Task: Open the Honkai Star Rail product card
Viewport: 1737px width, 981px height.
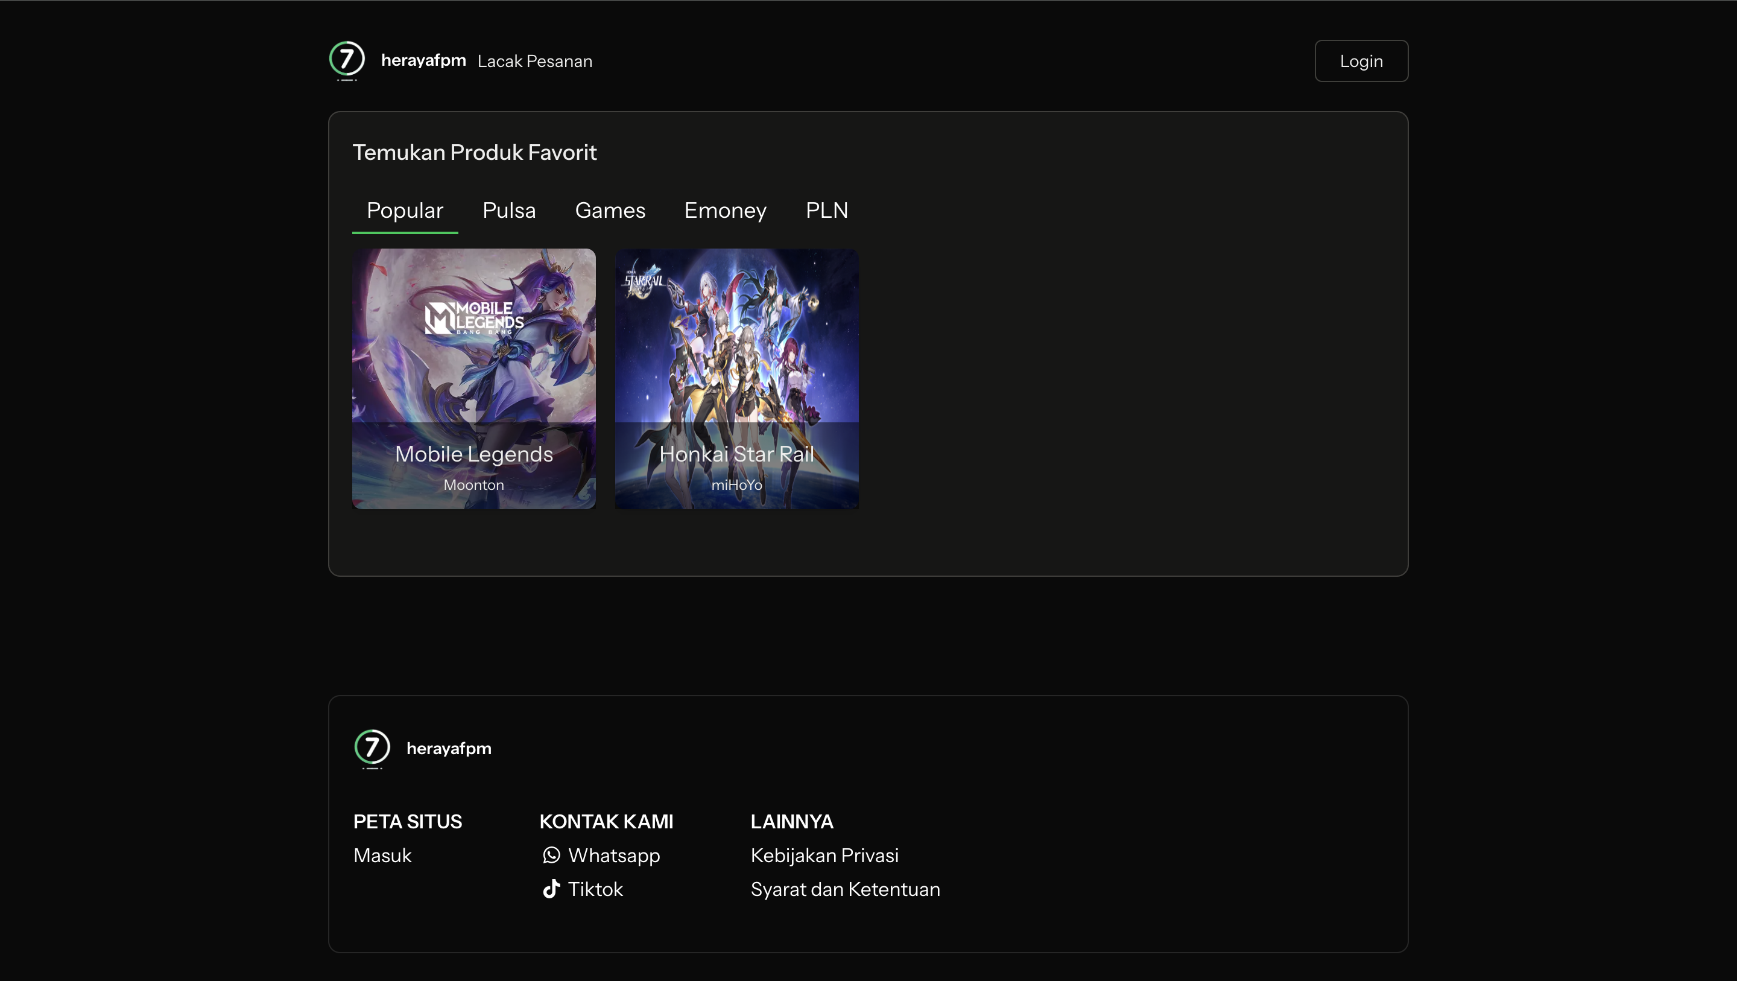Action: (x=736, y=378)
